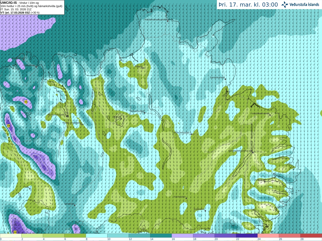This screenshot has width=322, height=241.
Task: Select the Möðrudalsöræfi II station dot
Action: (191, 134)
